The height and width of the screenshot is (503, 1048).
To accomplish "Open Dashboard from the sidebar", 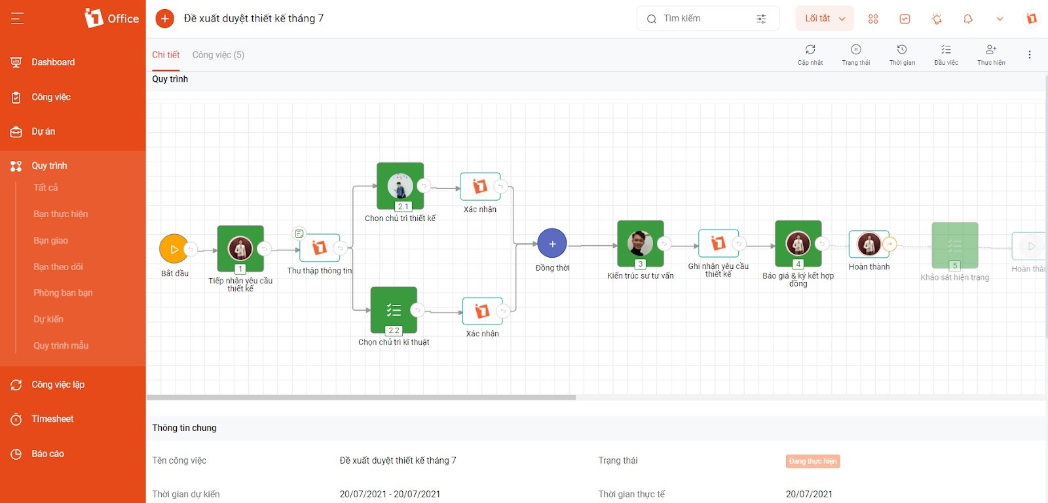I will 53,62.
